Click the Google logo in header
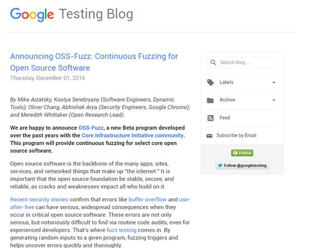The height and width of the screenshot is (248, 326). pyautogui.click(x=32, y=14)
